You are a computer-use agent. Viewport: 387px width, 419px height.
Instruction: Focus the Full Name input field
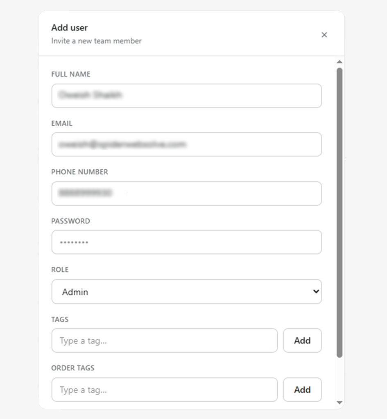[x=187, y=96]
